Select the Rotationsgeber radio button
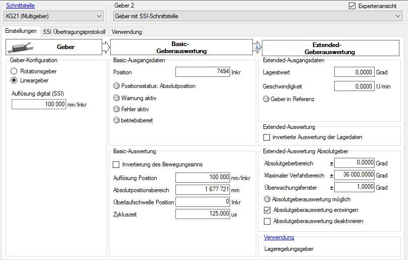This screenshot has width=408, height=260. (x=14, y=71)
